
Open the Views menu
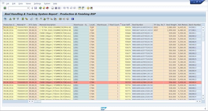click(28, 4)
